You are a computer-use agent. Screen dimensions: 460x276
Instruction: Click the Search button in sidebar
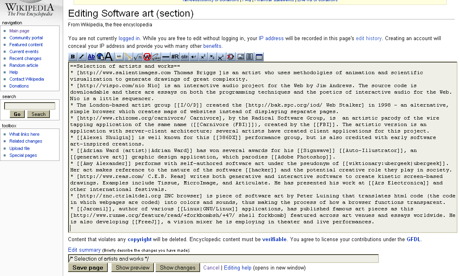click(38, 114)
